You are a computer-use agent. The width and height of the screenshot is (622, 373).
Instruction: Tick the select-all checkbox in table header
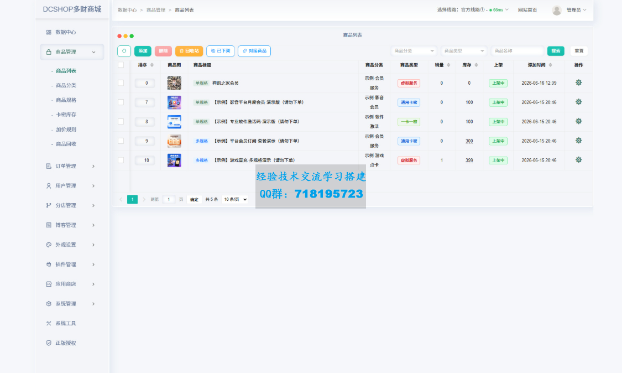(121, 65)
